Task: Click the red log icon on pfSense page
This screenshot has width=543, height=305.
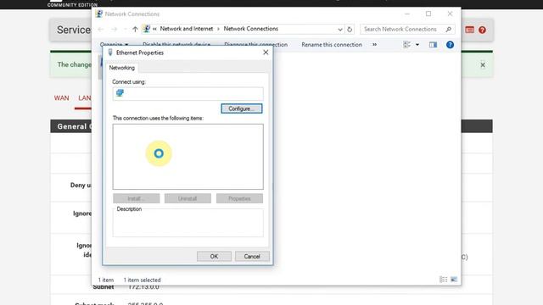Action: (469, 30)
